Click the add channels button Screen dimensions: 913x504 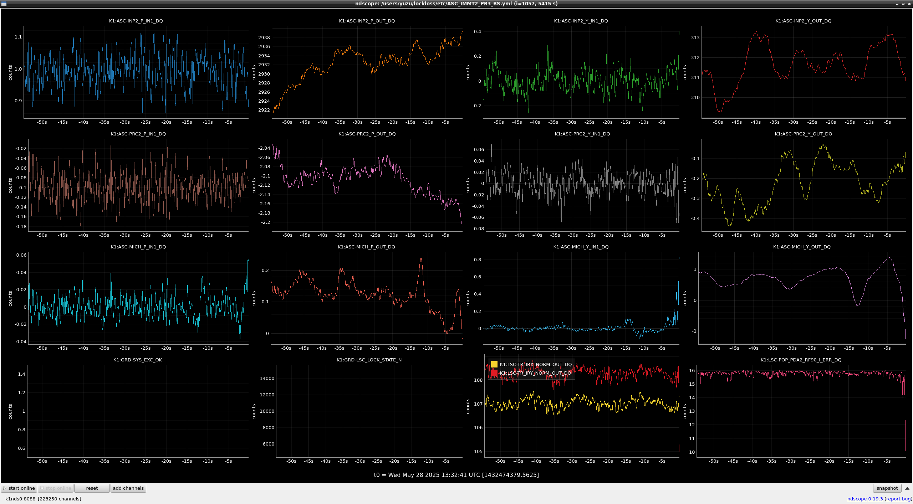point(128,488)
